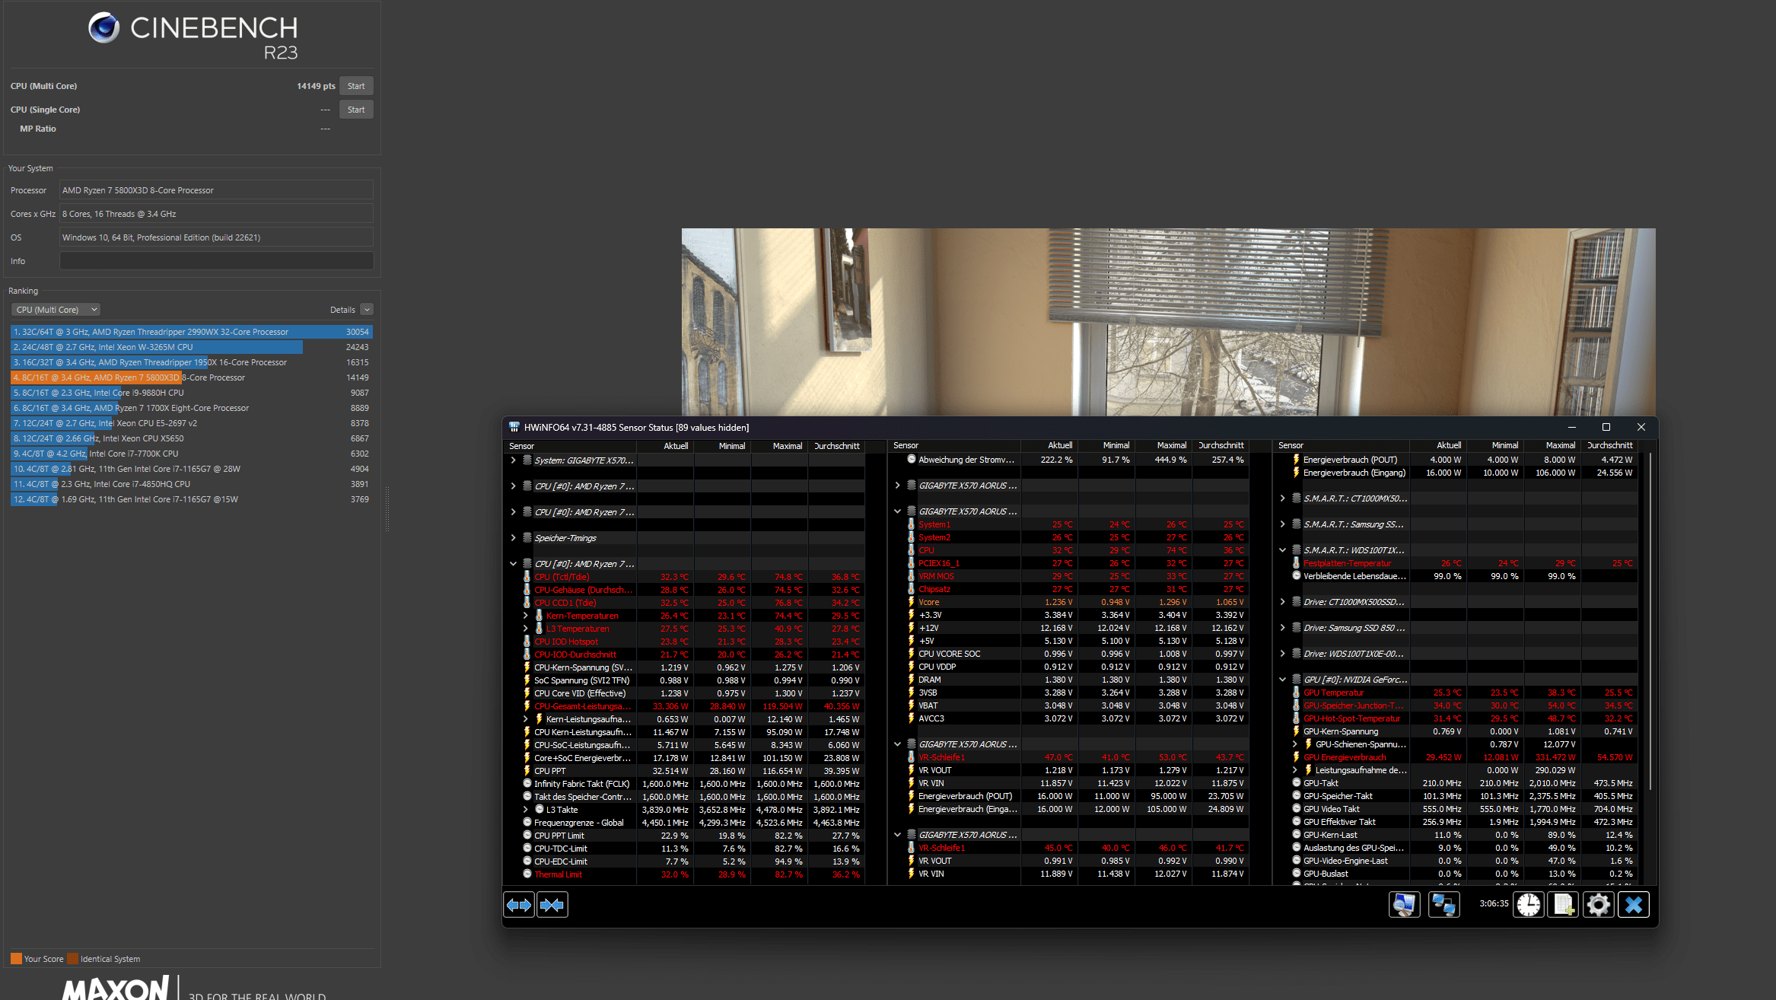Click the thermometer icon beside VRM MOS
1776x1000 pixels.
point(911,576)
